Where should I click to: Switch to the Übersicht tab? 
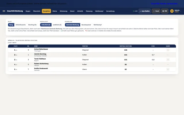(x=37, y=11)
